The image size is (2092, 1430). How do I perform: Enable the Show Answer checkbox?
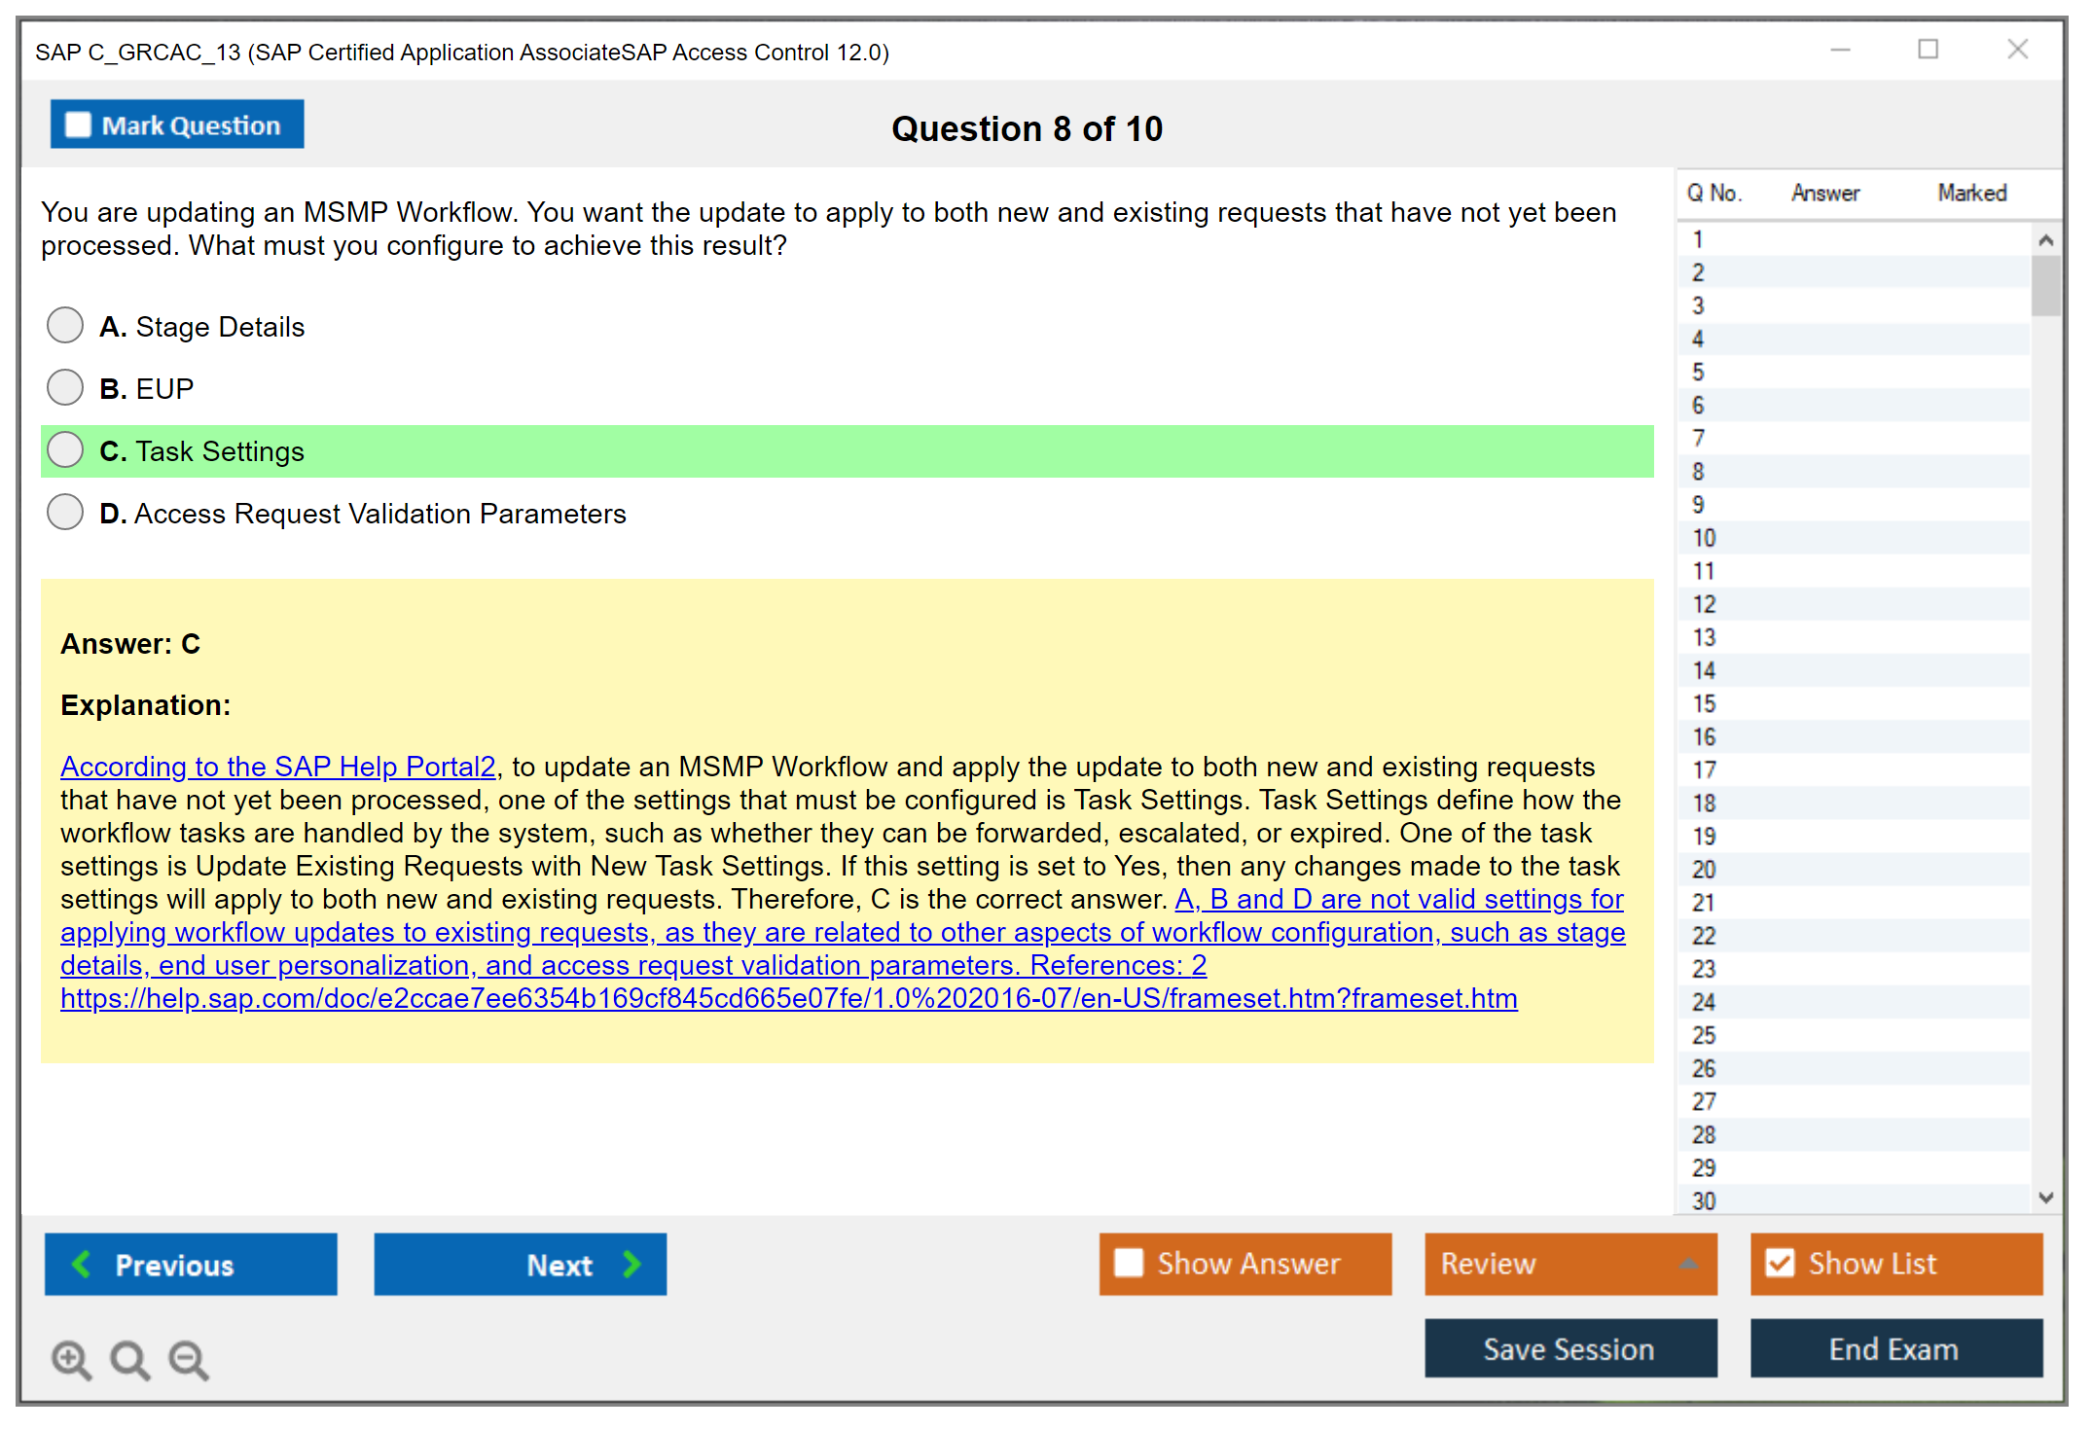click(x=1129, y=1263)
